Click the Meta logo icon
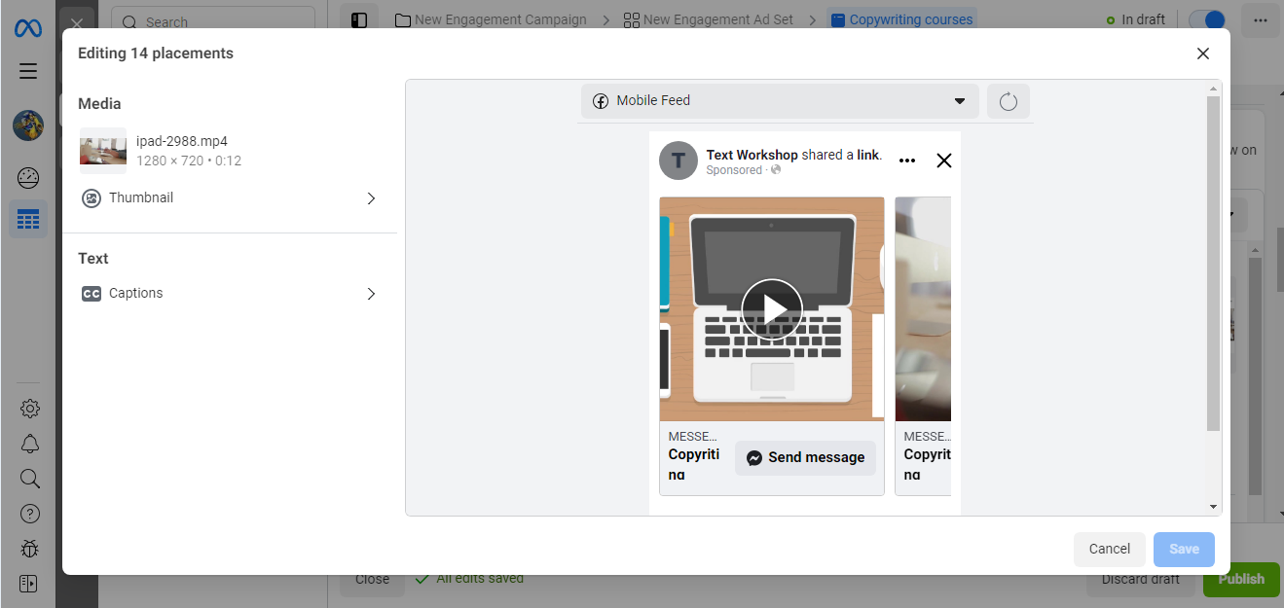The width and height of the screenshot is (1284, 608). coord(28,28)
